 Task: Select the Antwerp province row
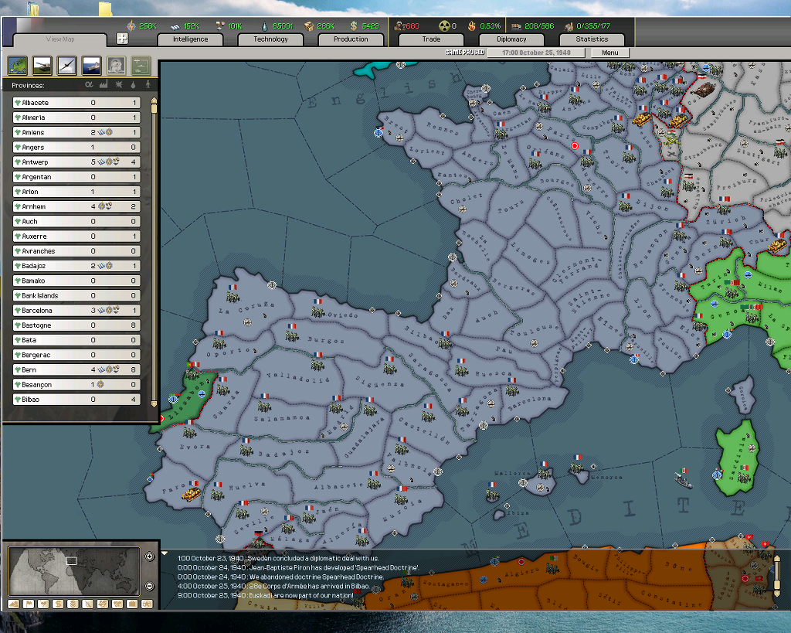[x=76, y=162]
